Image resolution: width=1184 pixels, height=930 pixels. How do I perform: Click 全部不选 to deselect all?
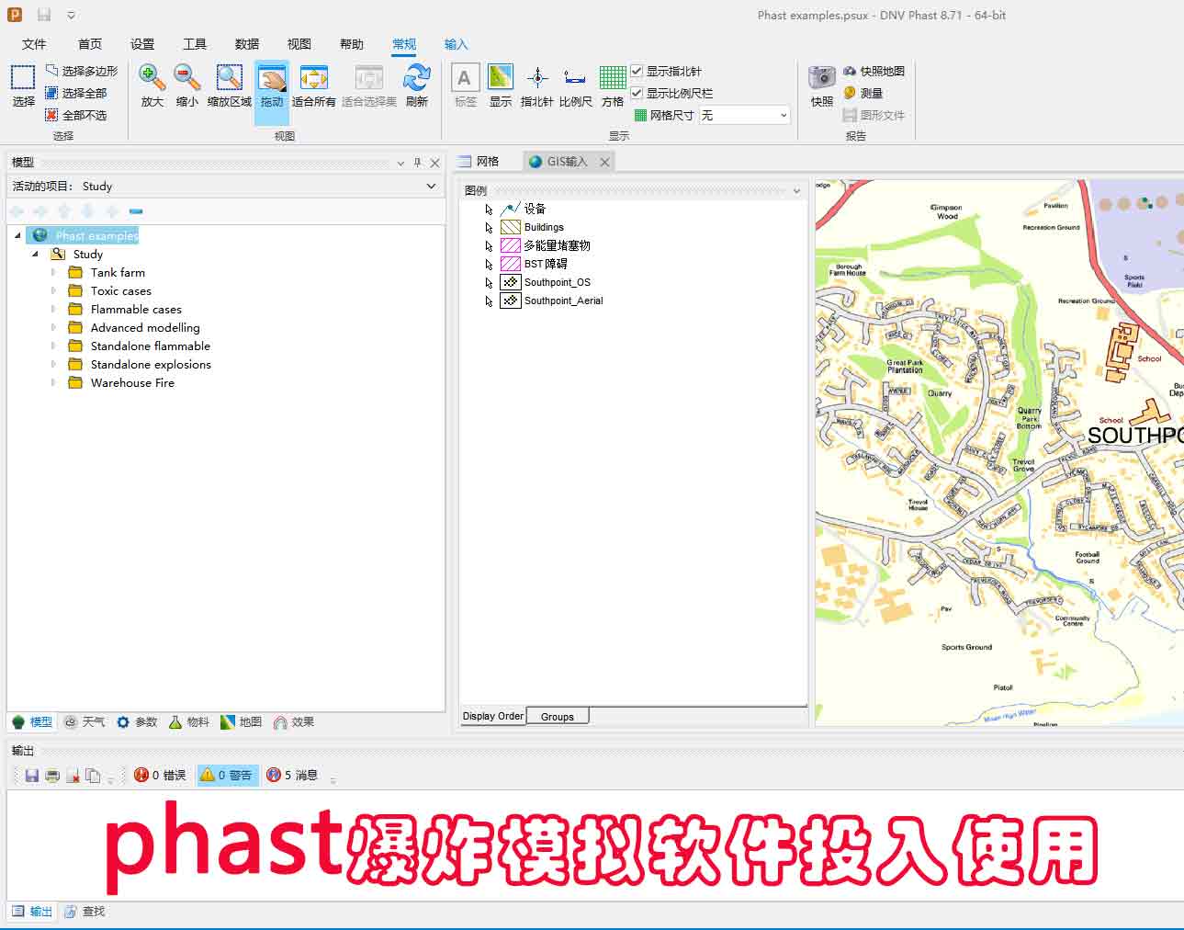pos(76,115)
